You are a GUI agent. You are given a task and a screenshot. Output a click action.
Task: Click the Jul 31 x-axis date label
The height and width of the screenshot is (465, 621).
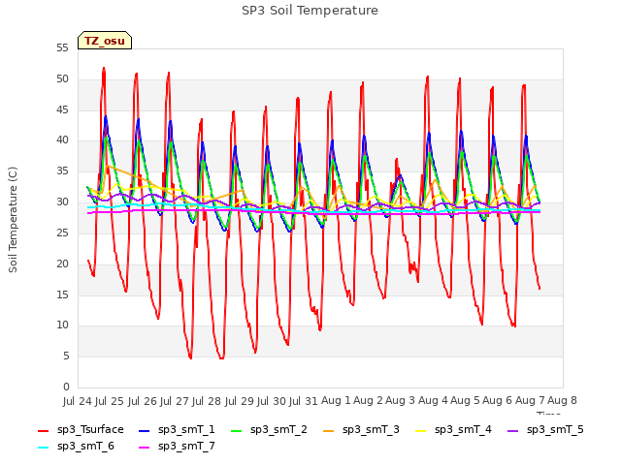304,401
